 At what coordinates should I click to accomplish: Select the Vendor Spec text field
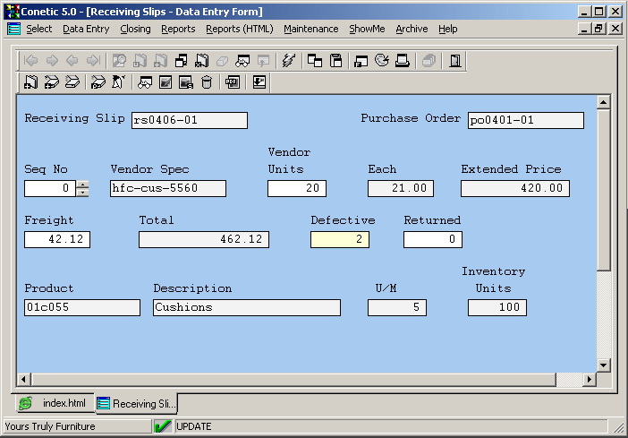[x=167, y=188]
